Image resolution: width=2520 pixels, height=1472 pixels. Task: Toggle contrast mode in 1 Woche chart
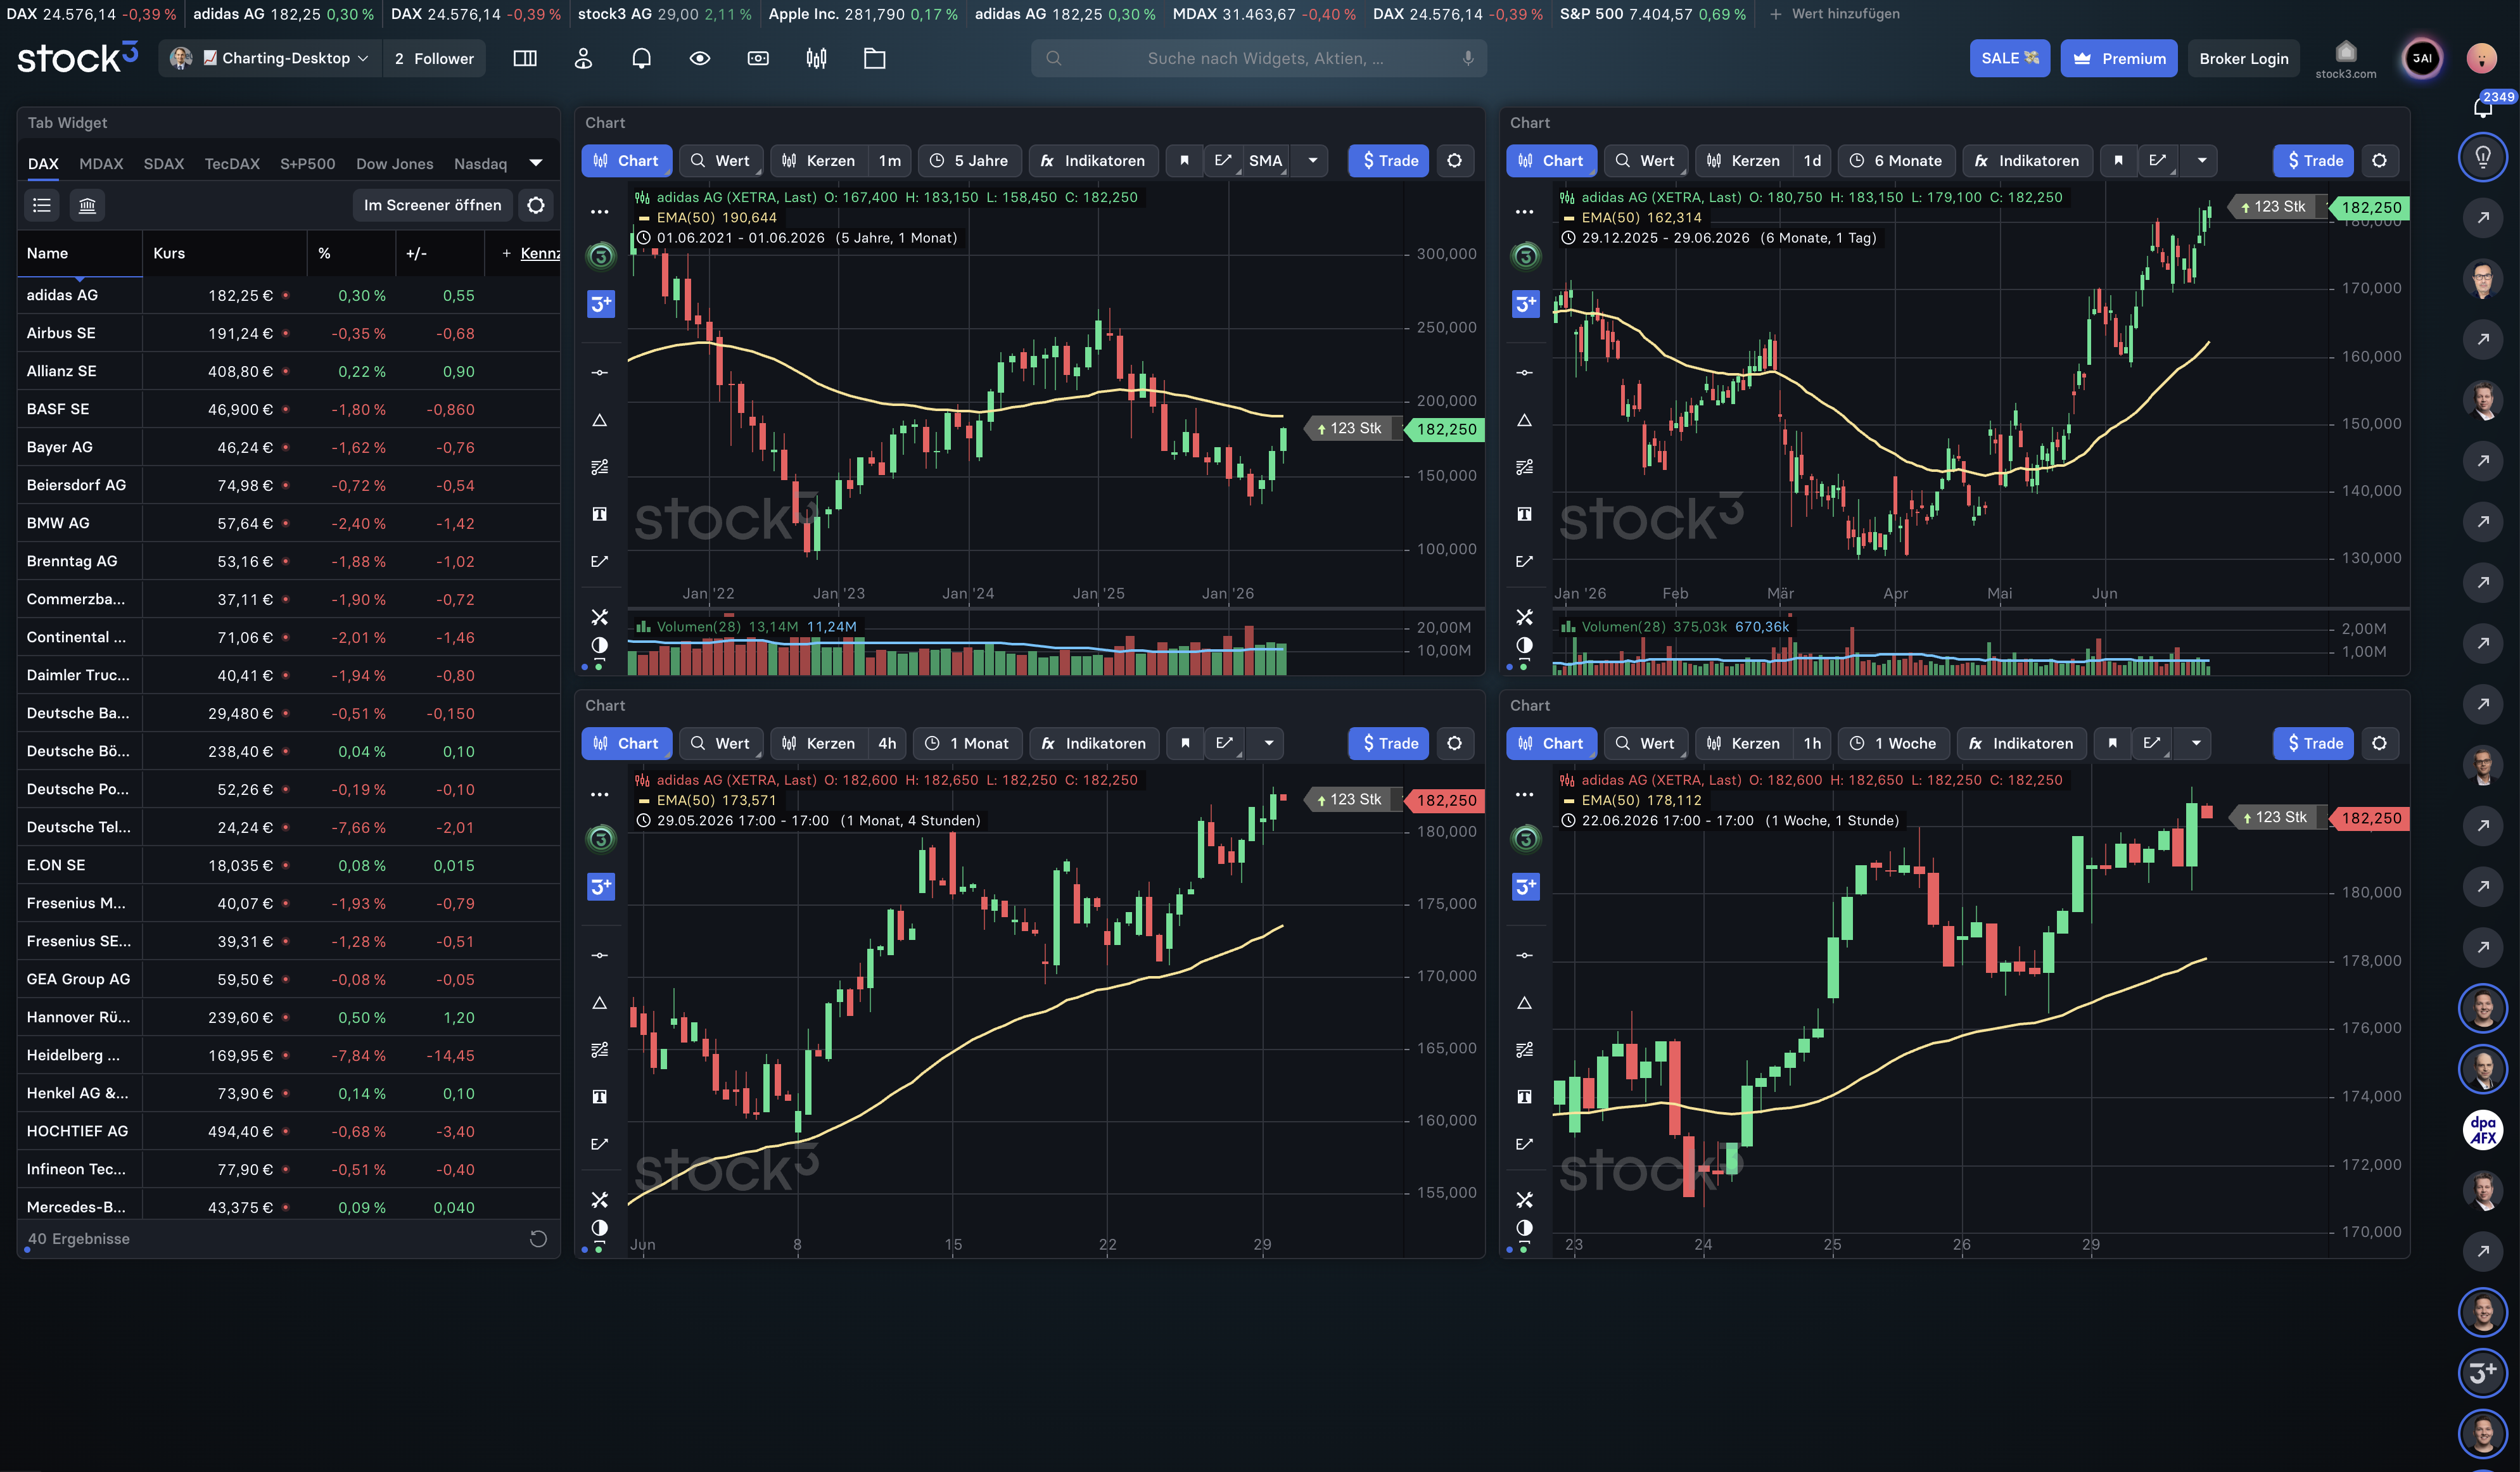tap(1524, 1228)
